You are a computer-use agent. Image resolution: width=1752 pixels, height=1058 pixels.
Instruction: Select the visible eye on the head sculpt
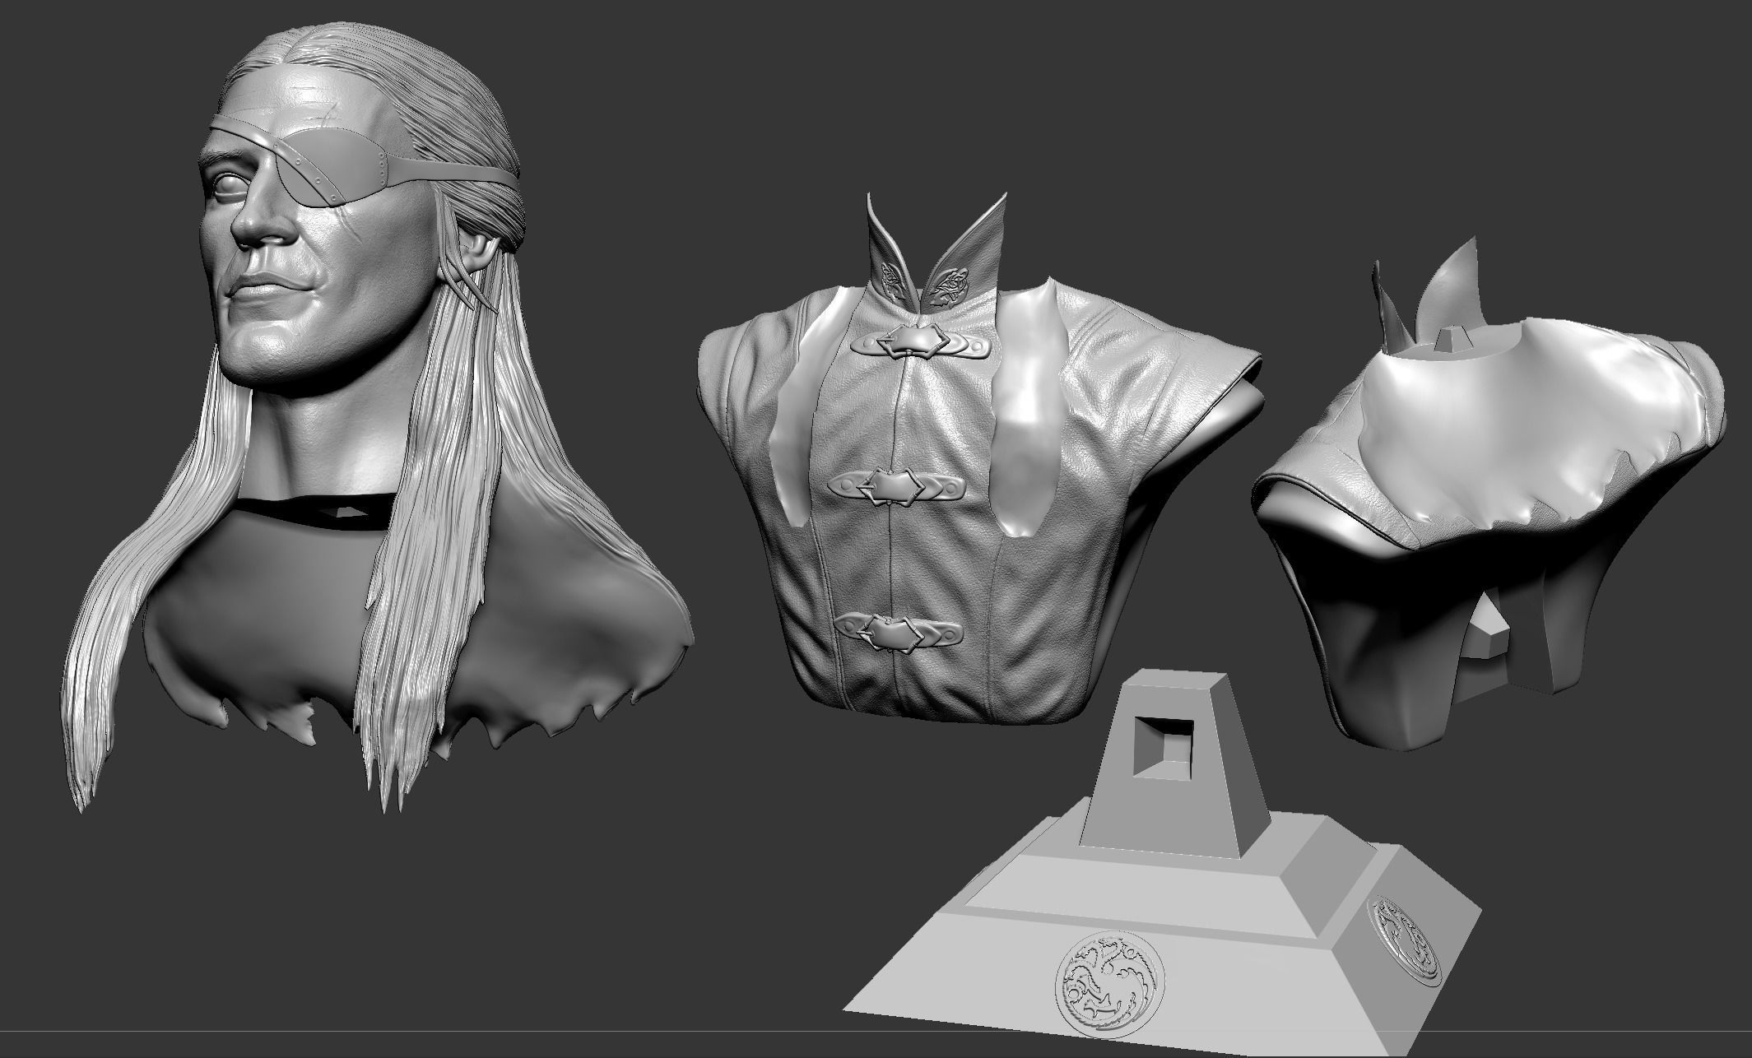pos(230,183)
